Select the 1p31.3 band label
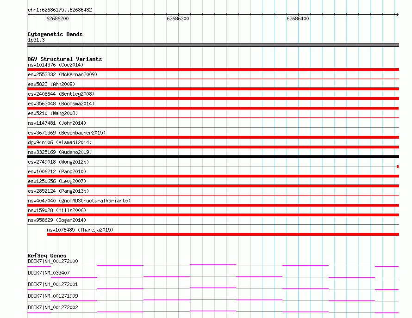This screenshot has height=318, width=412. point(36,40)
